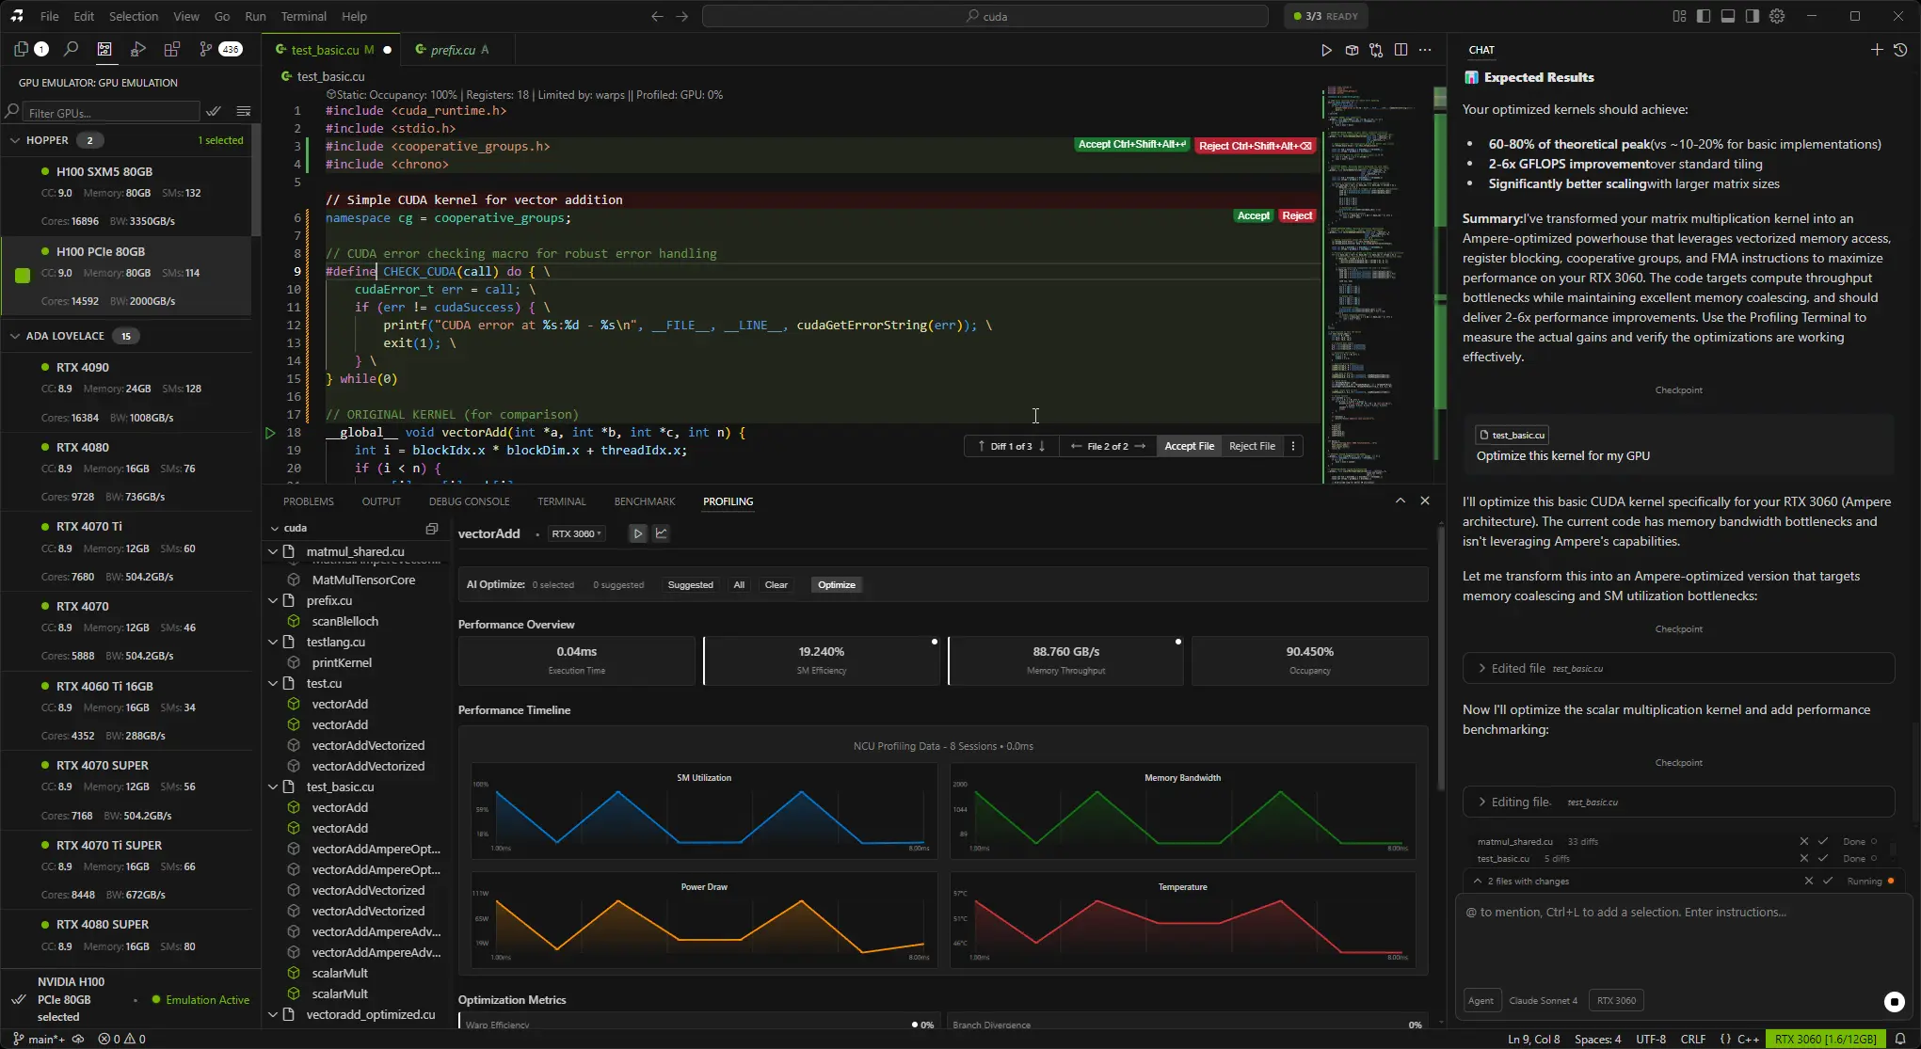Open the Terminal menu
1921x1049 pixels.
(x=303, y=16)
